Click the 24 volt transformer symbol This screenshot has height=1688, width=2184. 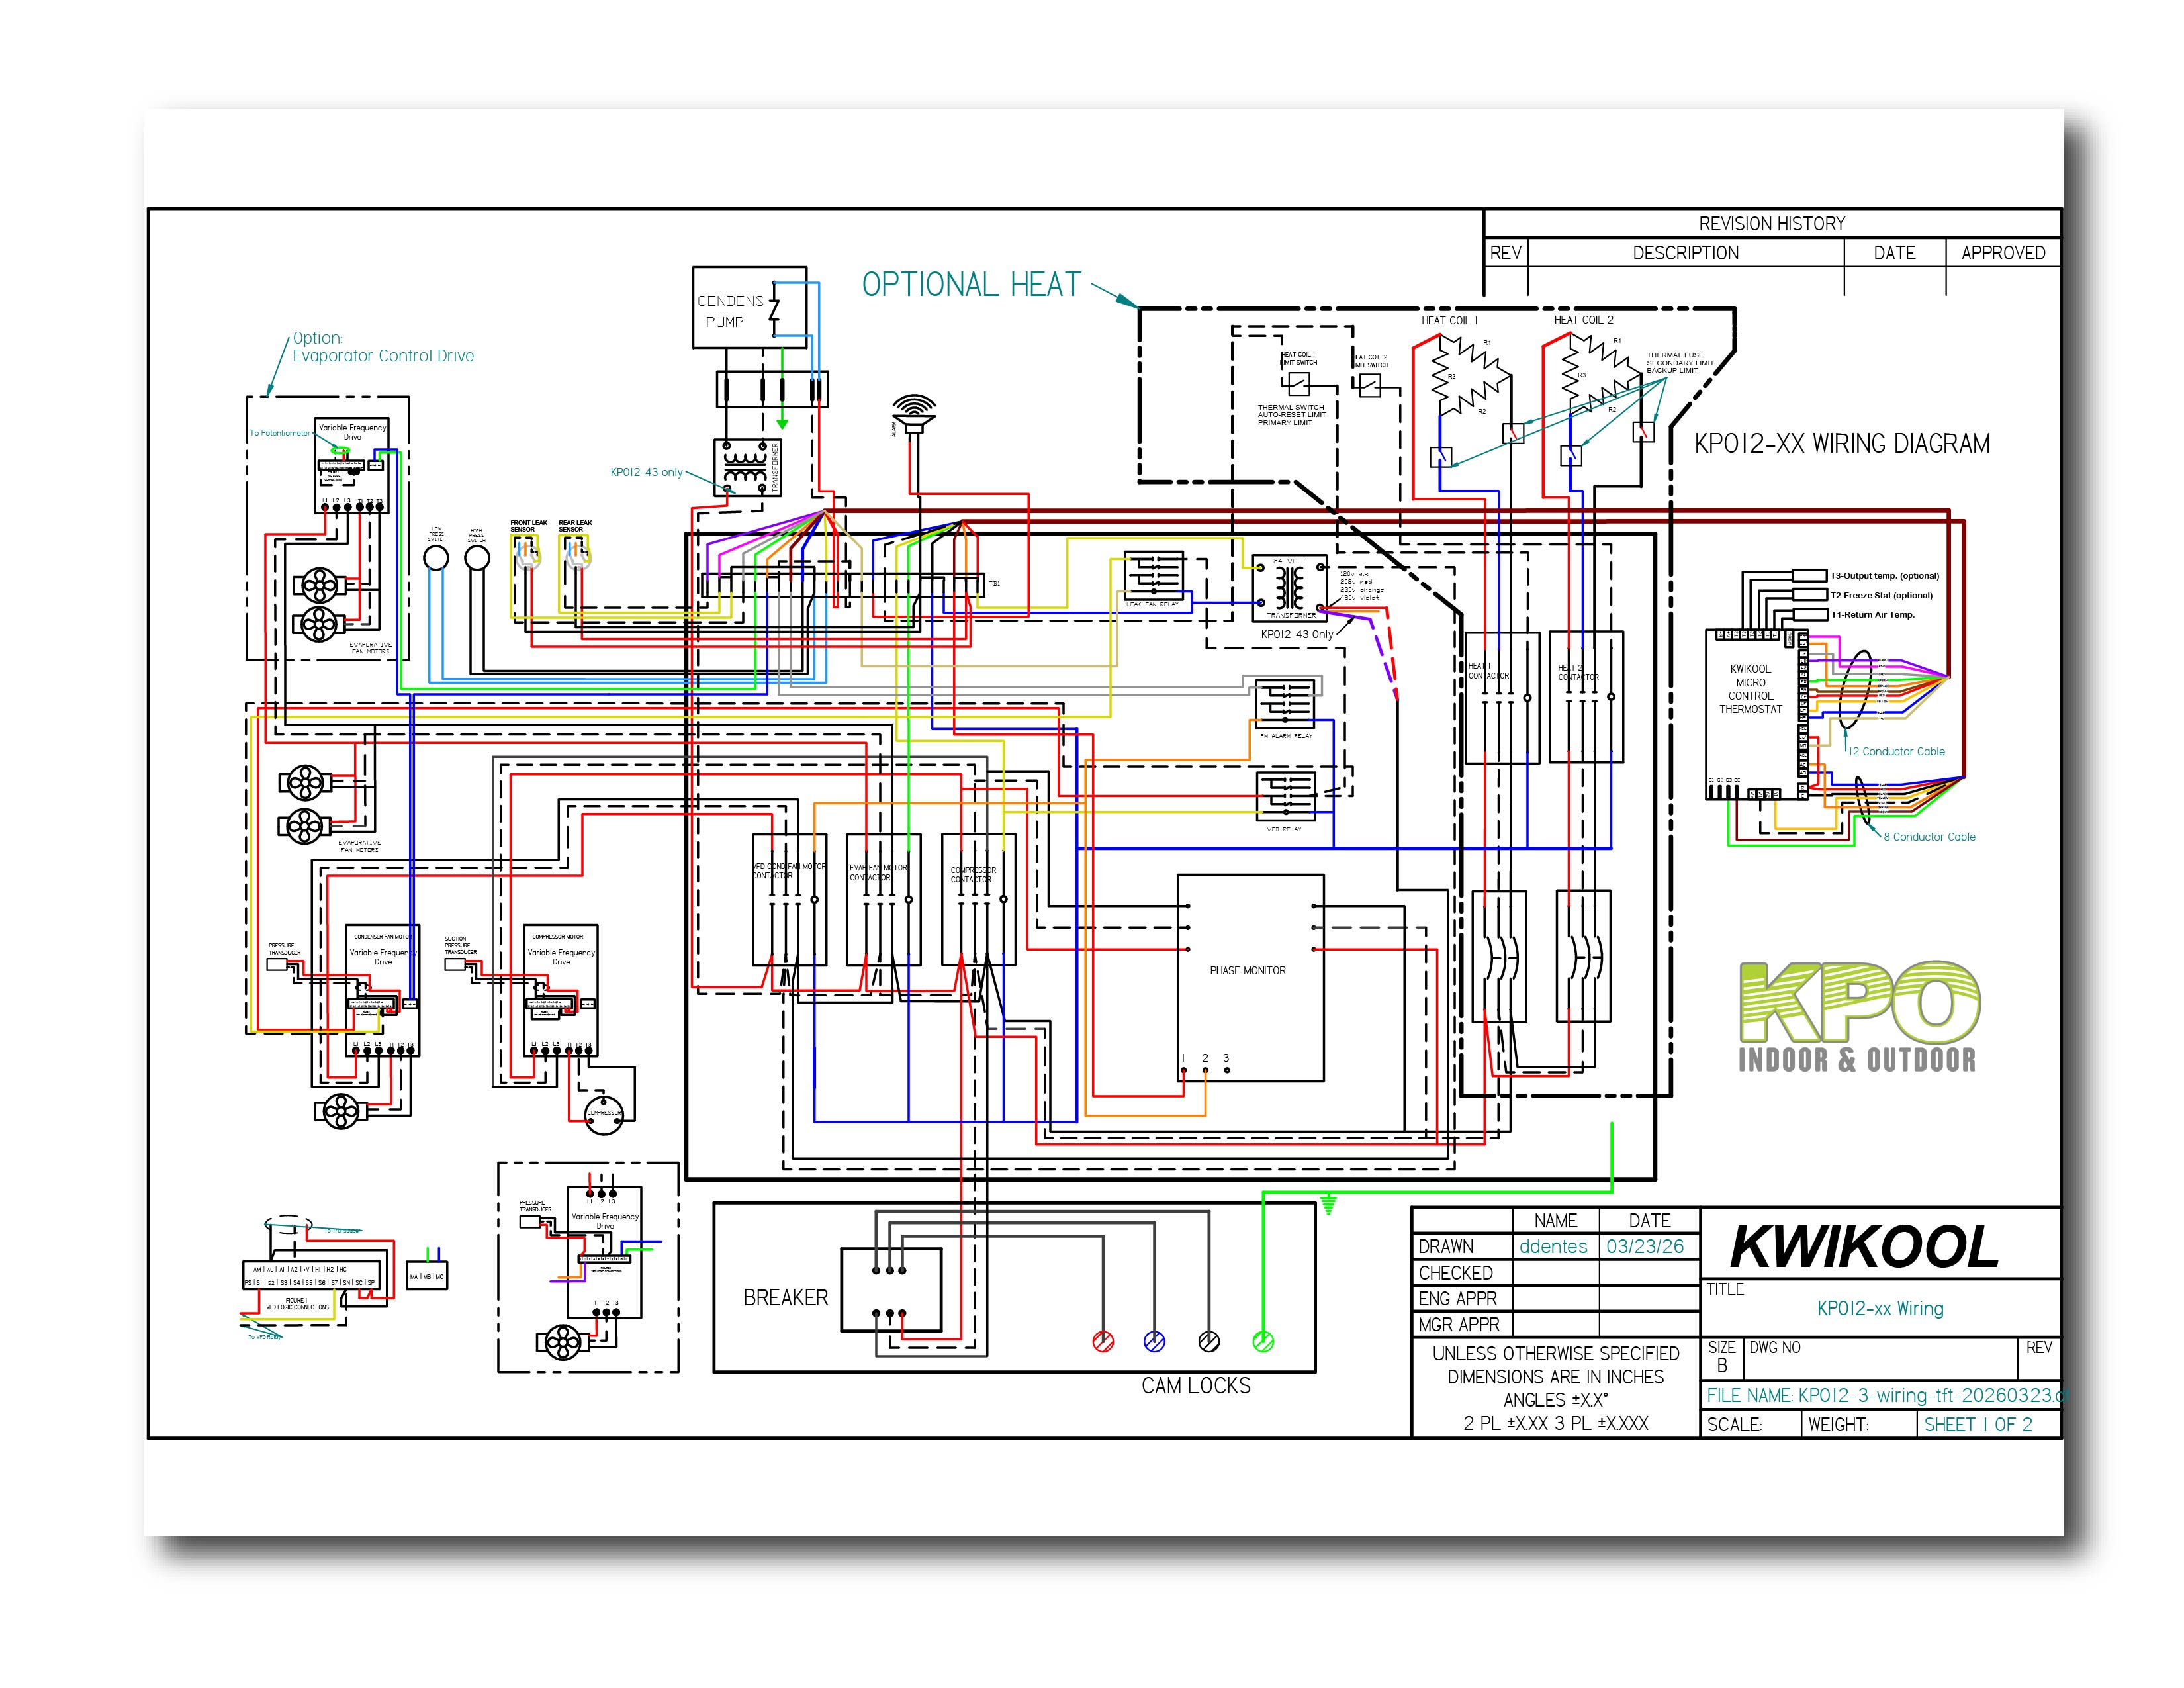coord(1290,587)
